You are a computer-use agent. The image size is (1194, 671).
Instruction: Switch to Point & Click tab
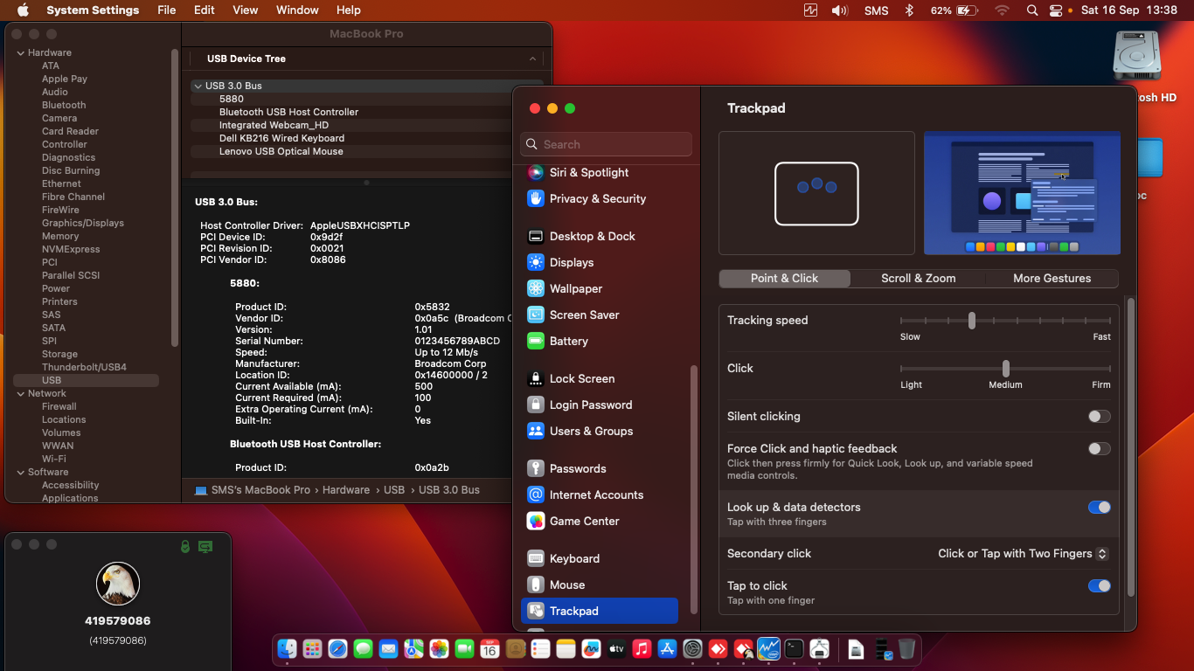pyautogui.click(x=784, y=278)
